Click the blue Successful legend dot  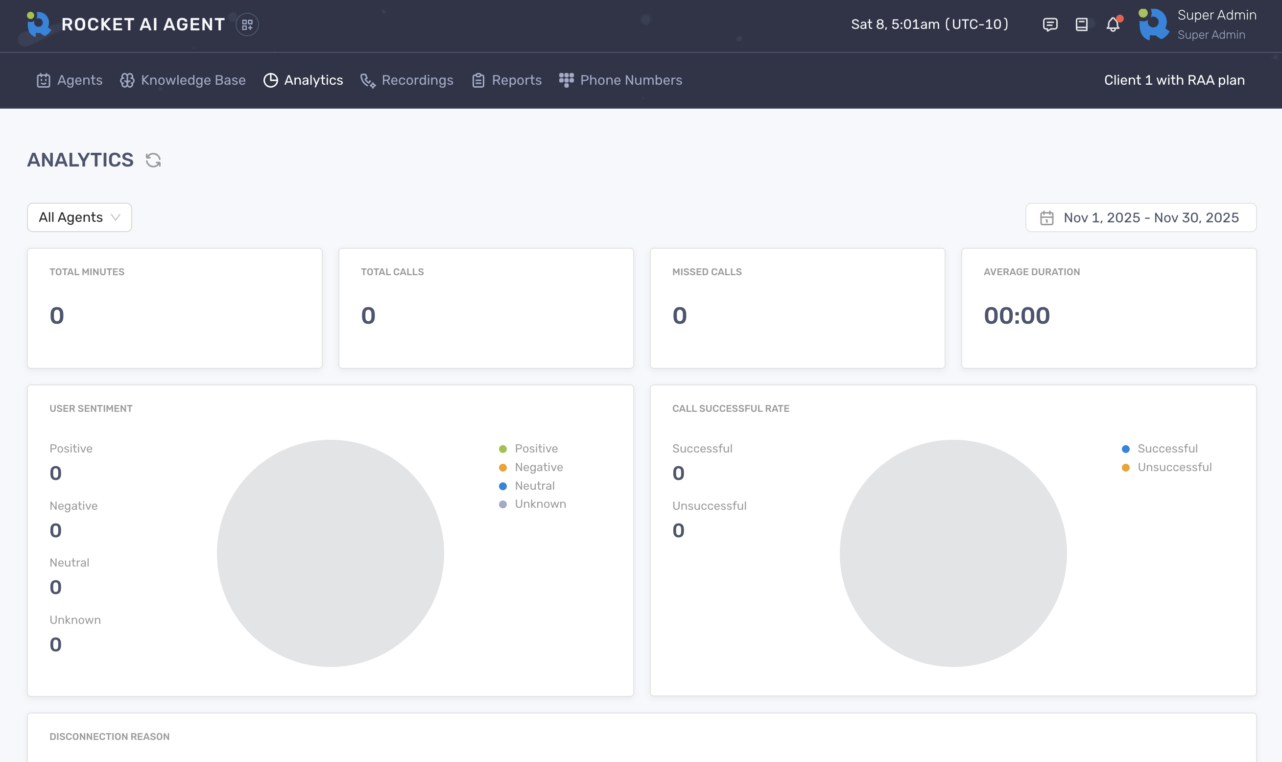coord(1125,449)
